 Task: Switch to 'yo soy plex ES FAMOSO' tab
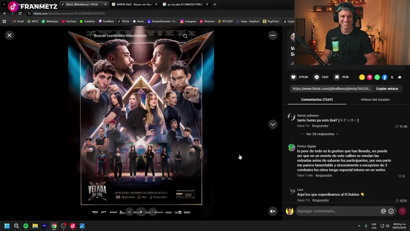pyautogui.click(x=185, y=4)
